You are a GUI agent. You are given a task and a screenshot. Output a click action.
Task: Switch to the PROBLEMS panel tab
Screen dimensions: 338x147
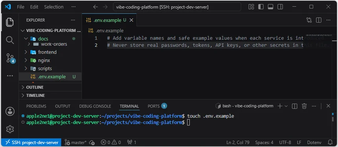point(36,106)
